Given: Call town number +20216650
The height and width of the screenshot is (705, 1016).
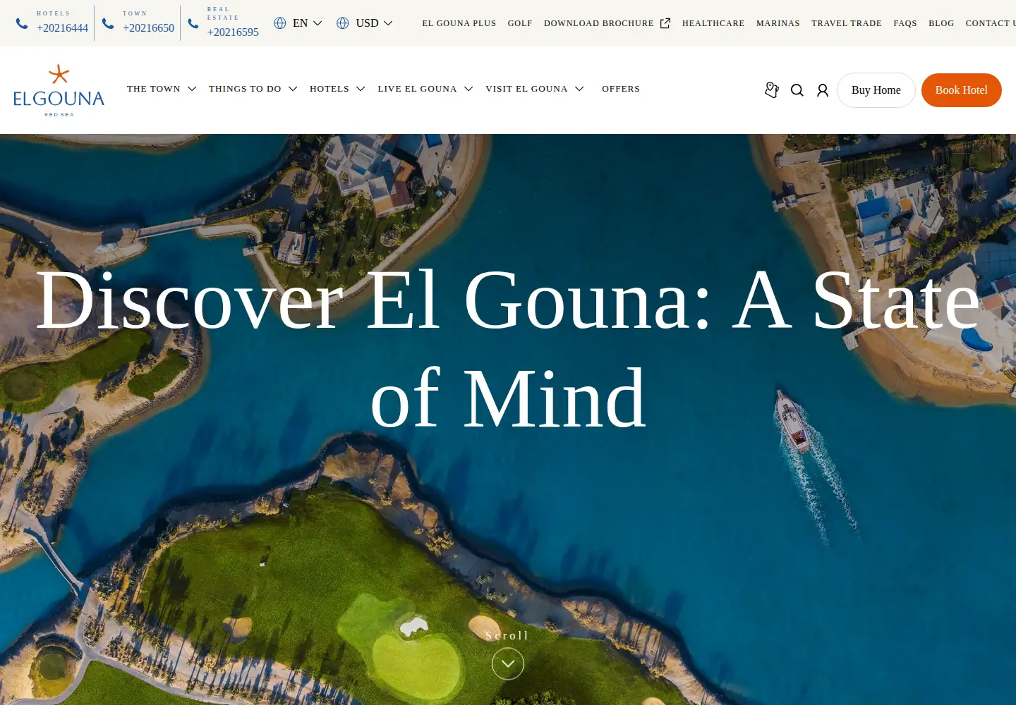Looking at the screenshot, I should 148,28.
